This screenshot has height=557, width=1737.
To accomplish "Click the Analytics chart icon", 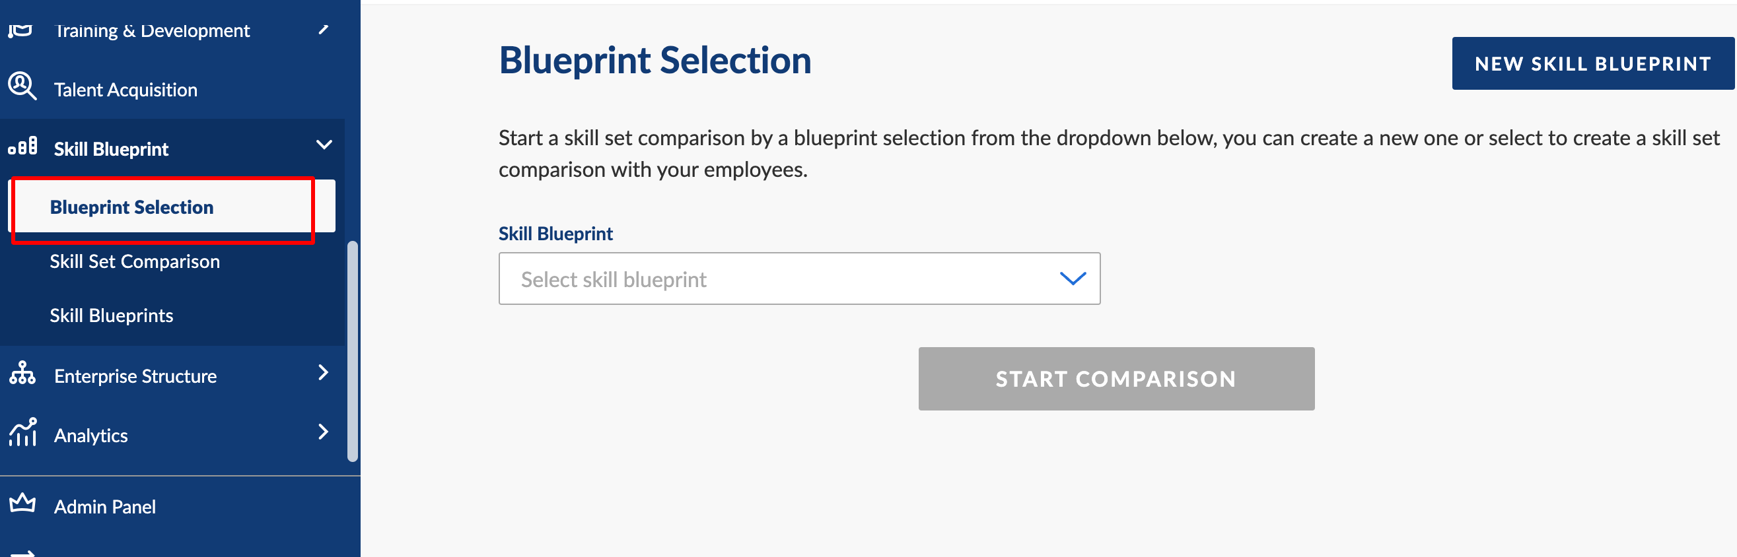I will click(22, 432).
